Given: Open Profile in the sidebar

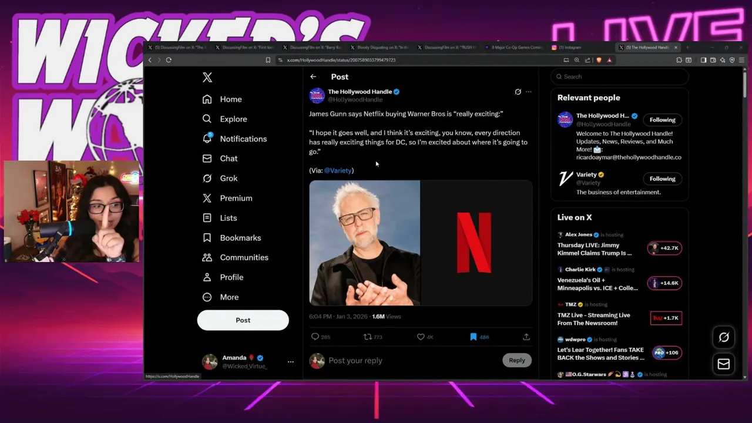Looking at the screenshot, I should tap(223, 277).
